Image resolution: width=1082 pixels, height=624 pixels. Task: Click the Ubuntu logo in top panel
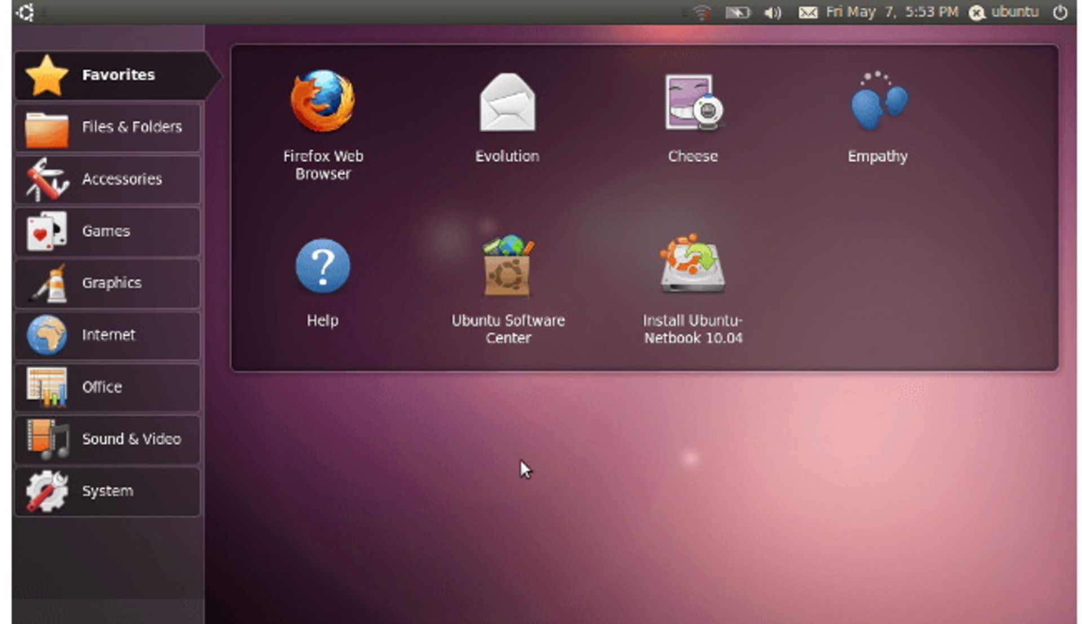tap(25, 12)
